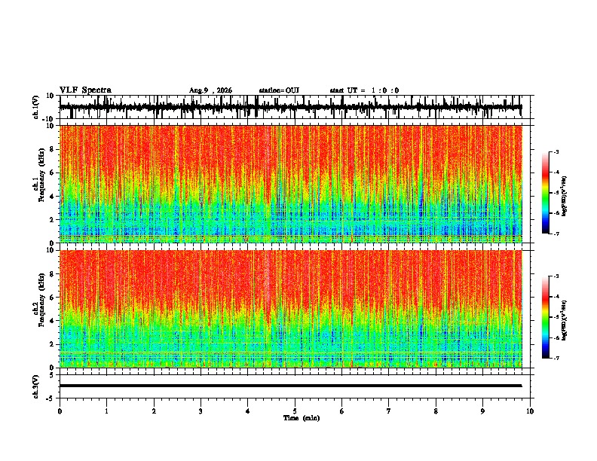Click the time axis tick label '10'
This screenshot has height=461, width=597.
530,411
